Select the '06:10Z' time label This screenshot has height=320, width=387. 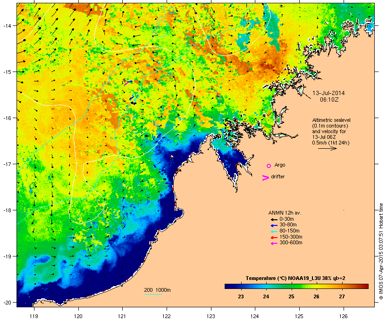point(329,100)
